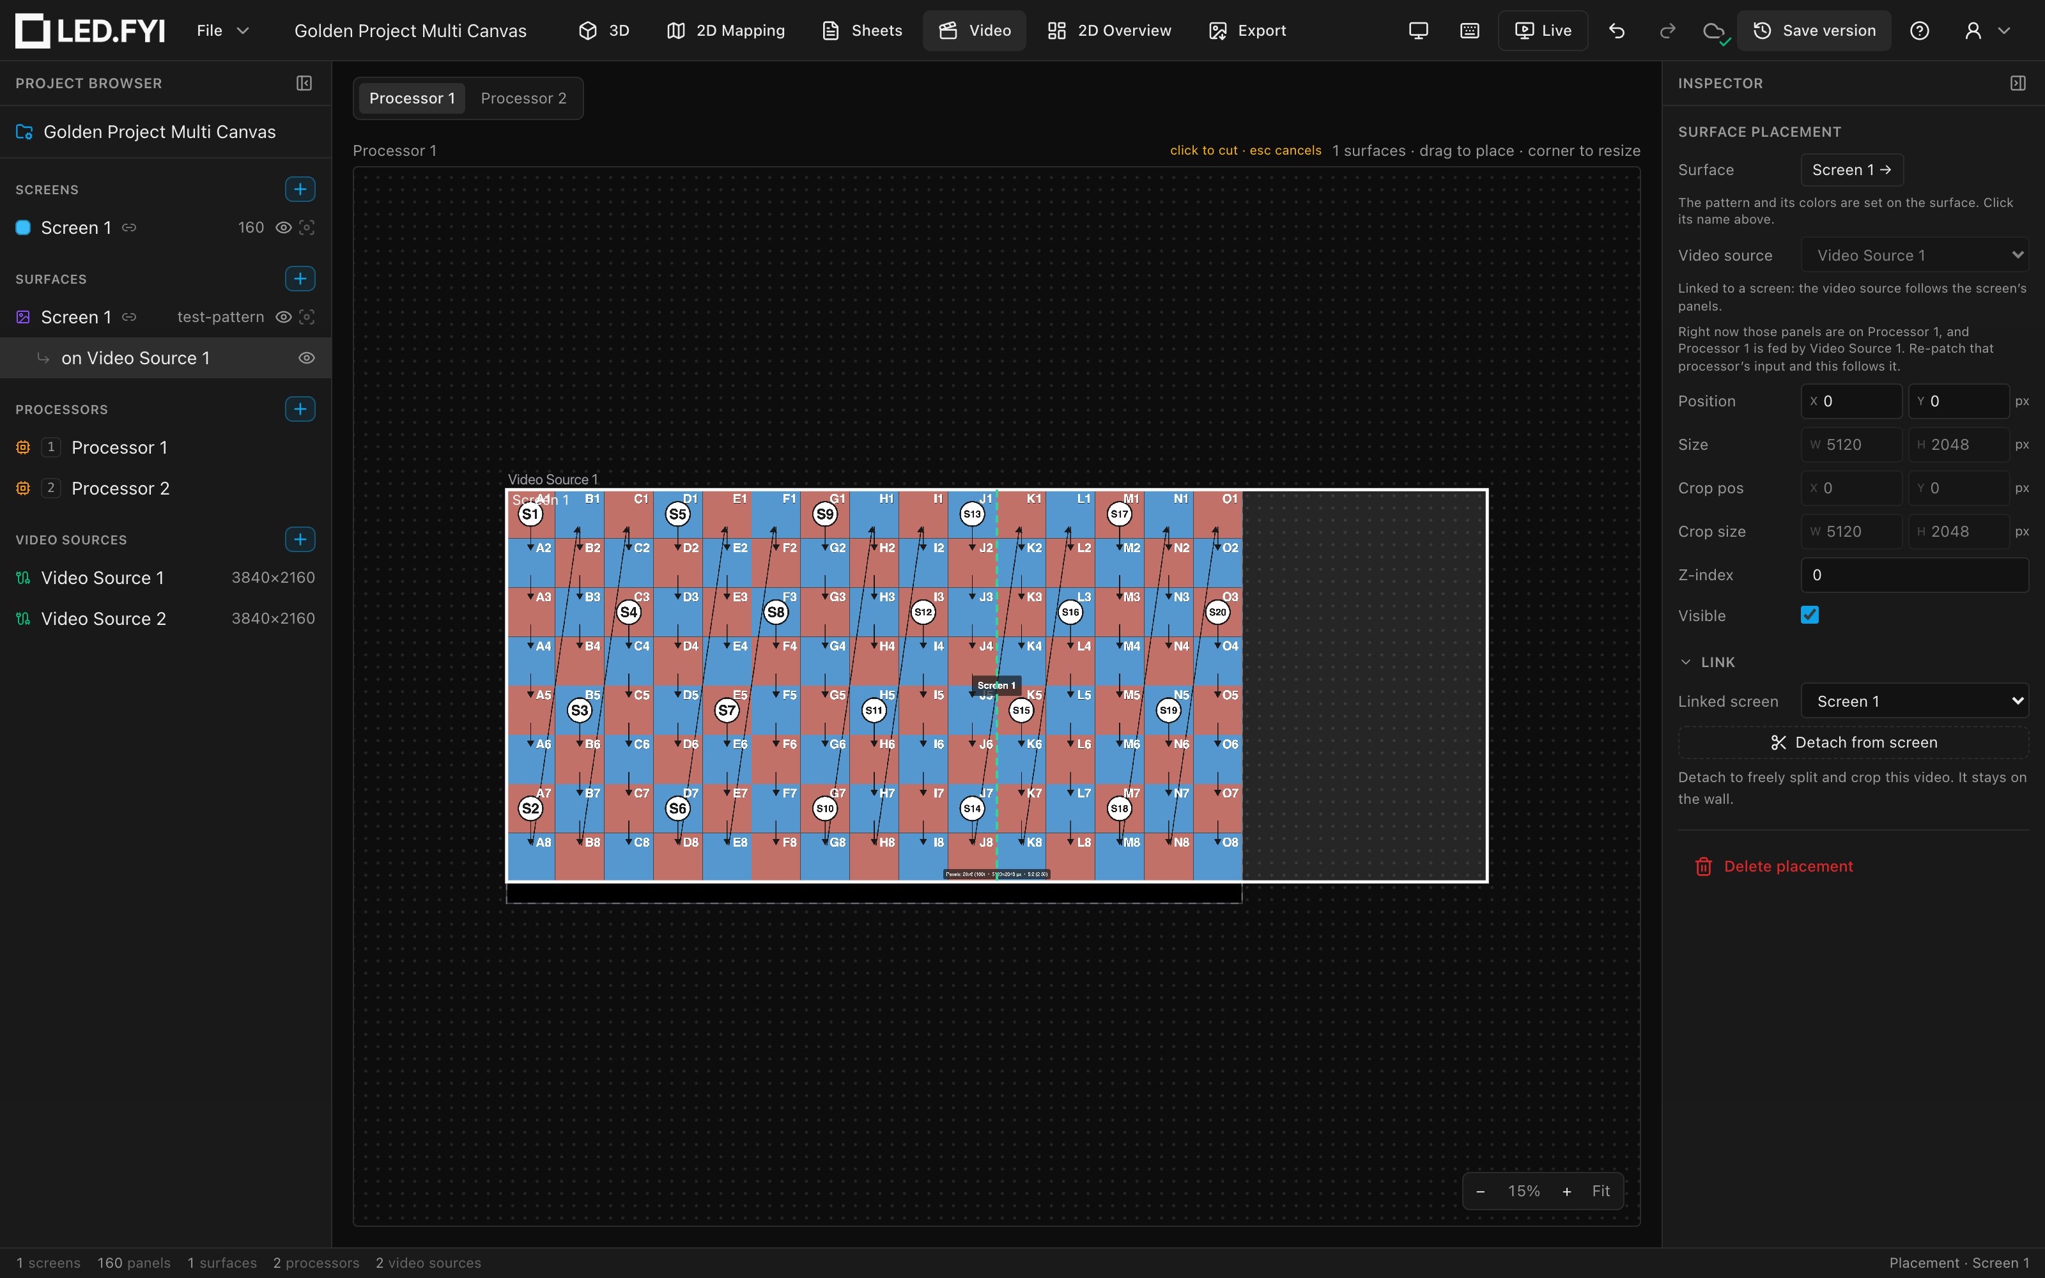Add a new processor with plus icon
The image size is (2045, 1278).
[x=300, y=409]
